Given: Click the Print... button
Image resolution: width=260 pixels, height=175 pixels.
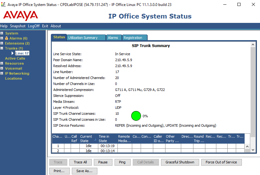Looking at the screenshot, I should pyautogui.click(x=59, y=171).
